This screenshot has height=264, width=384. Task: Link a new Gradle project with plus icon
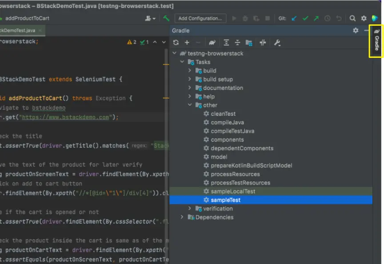pos(188,42)
